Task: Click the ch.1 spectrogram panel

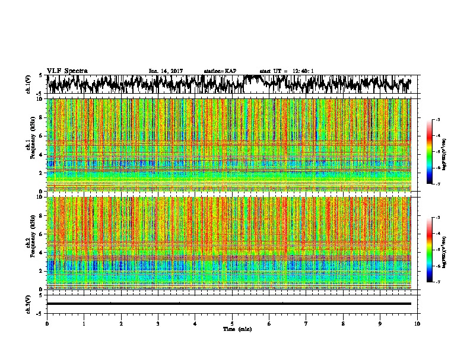Action: (x=229, y=145)
